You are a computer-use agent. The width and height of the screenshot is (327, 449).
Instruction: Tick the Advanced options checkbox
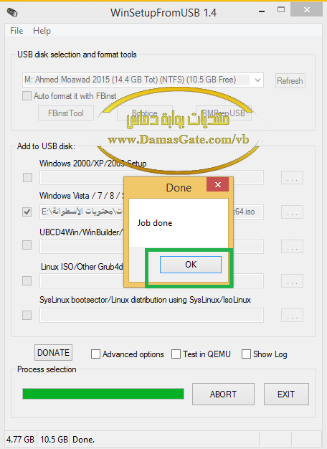coord(95,354)
